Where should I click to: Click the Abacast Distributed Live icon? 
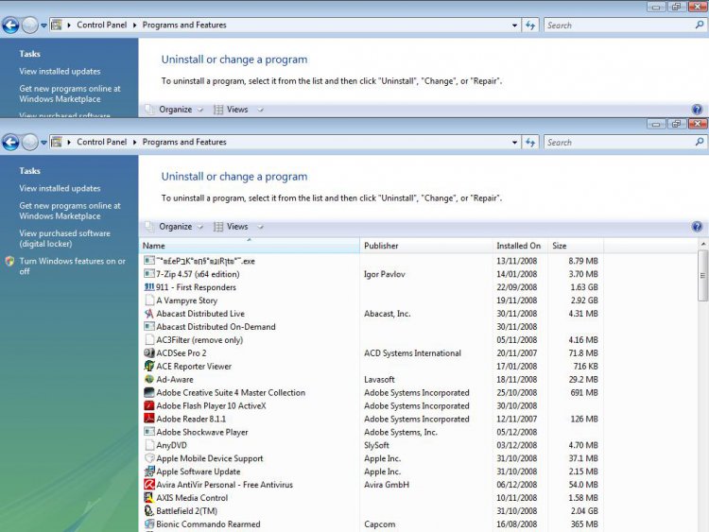[148, 313]
